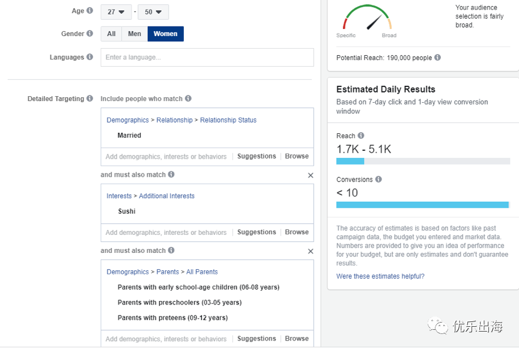Open the Relationship Status breadcrumb link

228,120
